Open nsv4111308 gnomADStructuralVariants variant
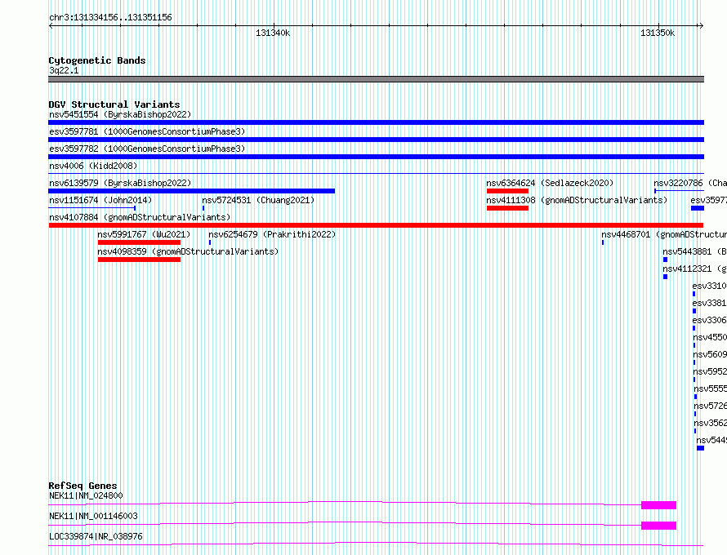The height and width of the screenshot is (555, 727). 577,200
